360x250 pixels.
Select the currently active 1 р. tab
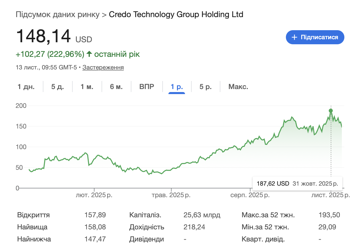tap(176, 86)
